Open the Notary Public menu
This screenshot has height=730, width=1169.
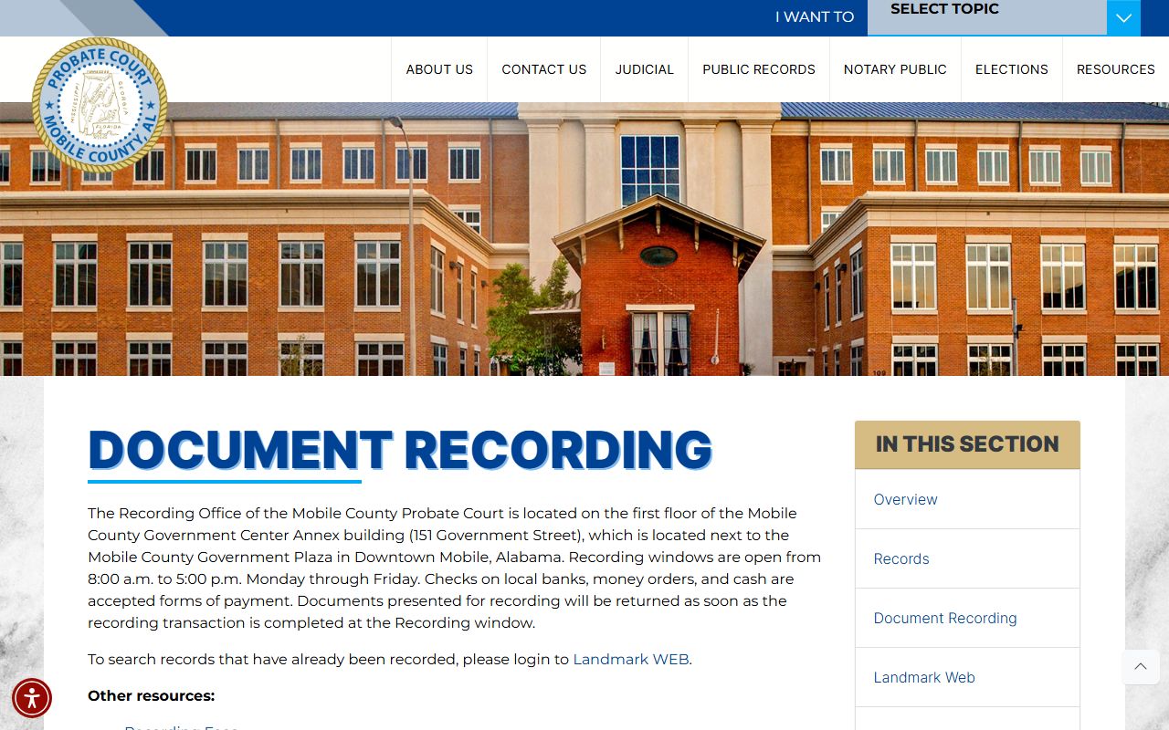click(895, 69)
